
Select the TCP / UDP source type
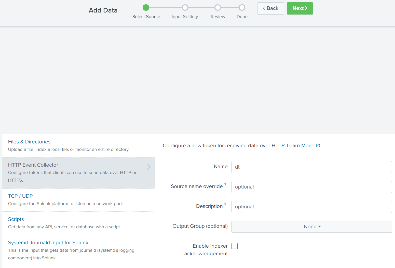(20, 196)
